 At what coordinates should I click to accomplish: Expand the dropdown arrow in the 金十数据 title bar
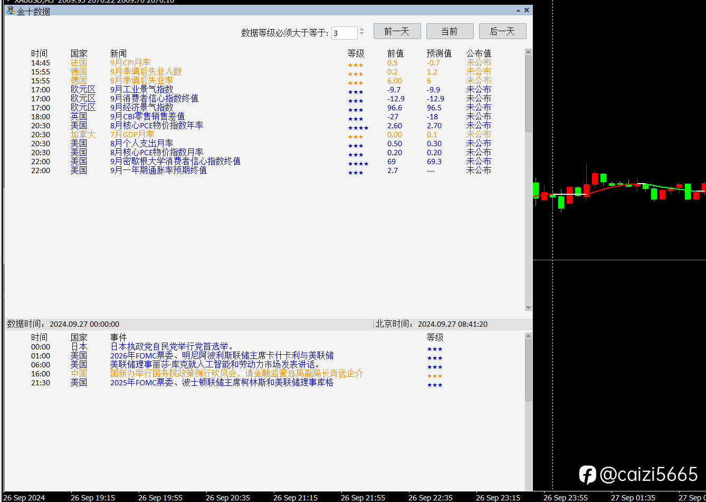click(518, 11)
